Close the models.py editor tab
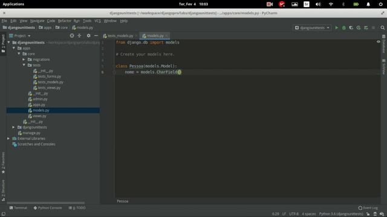Image resolution: width=387 pixels, height=217 pixels. click(x=167, y=36)
